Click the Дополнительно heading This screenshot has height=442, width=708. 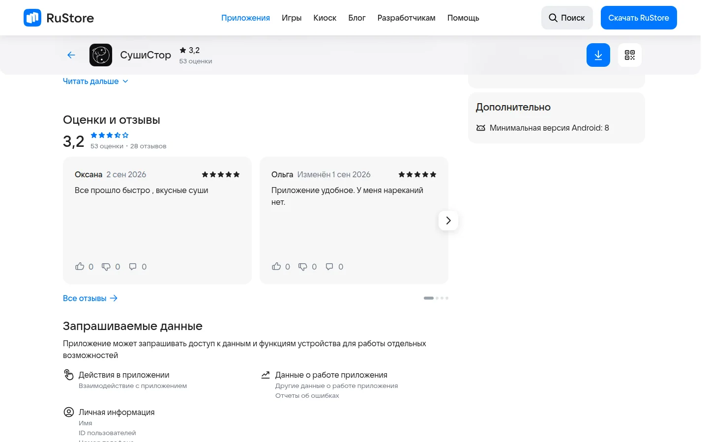[513, 107]
